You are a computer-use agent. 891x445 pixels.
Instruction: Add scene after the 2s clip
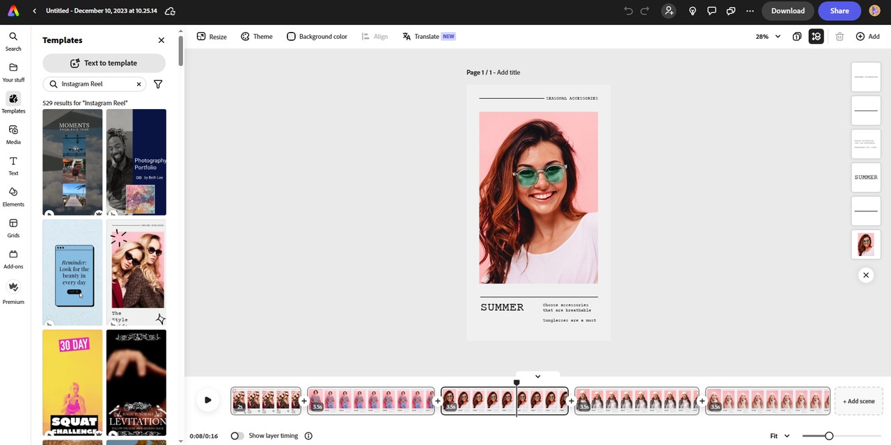click(304, 401)
